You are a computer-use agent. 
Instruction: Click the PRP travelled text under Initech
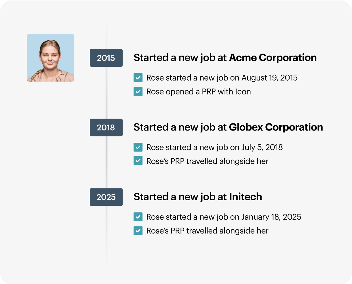coord(207,231)
